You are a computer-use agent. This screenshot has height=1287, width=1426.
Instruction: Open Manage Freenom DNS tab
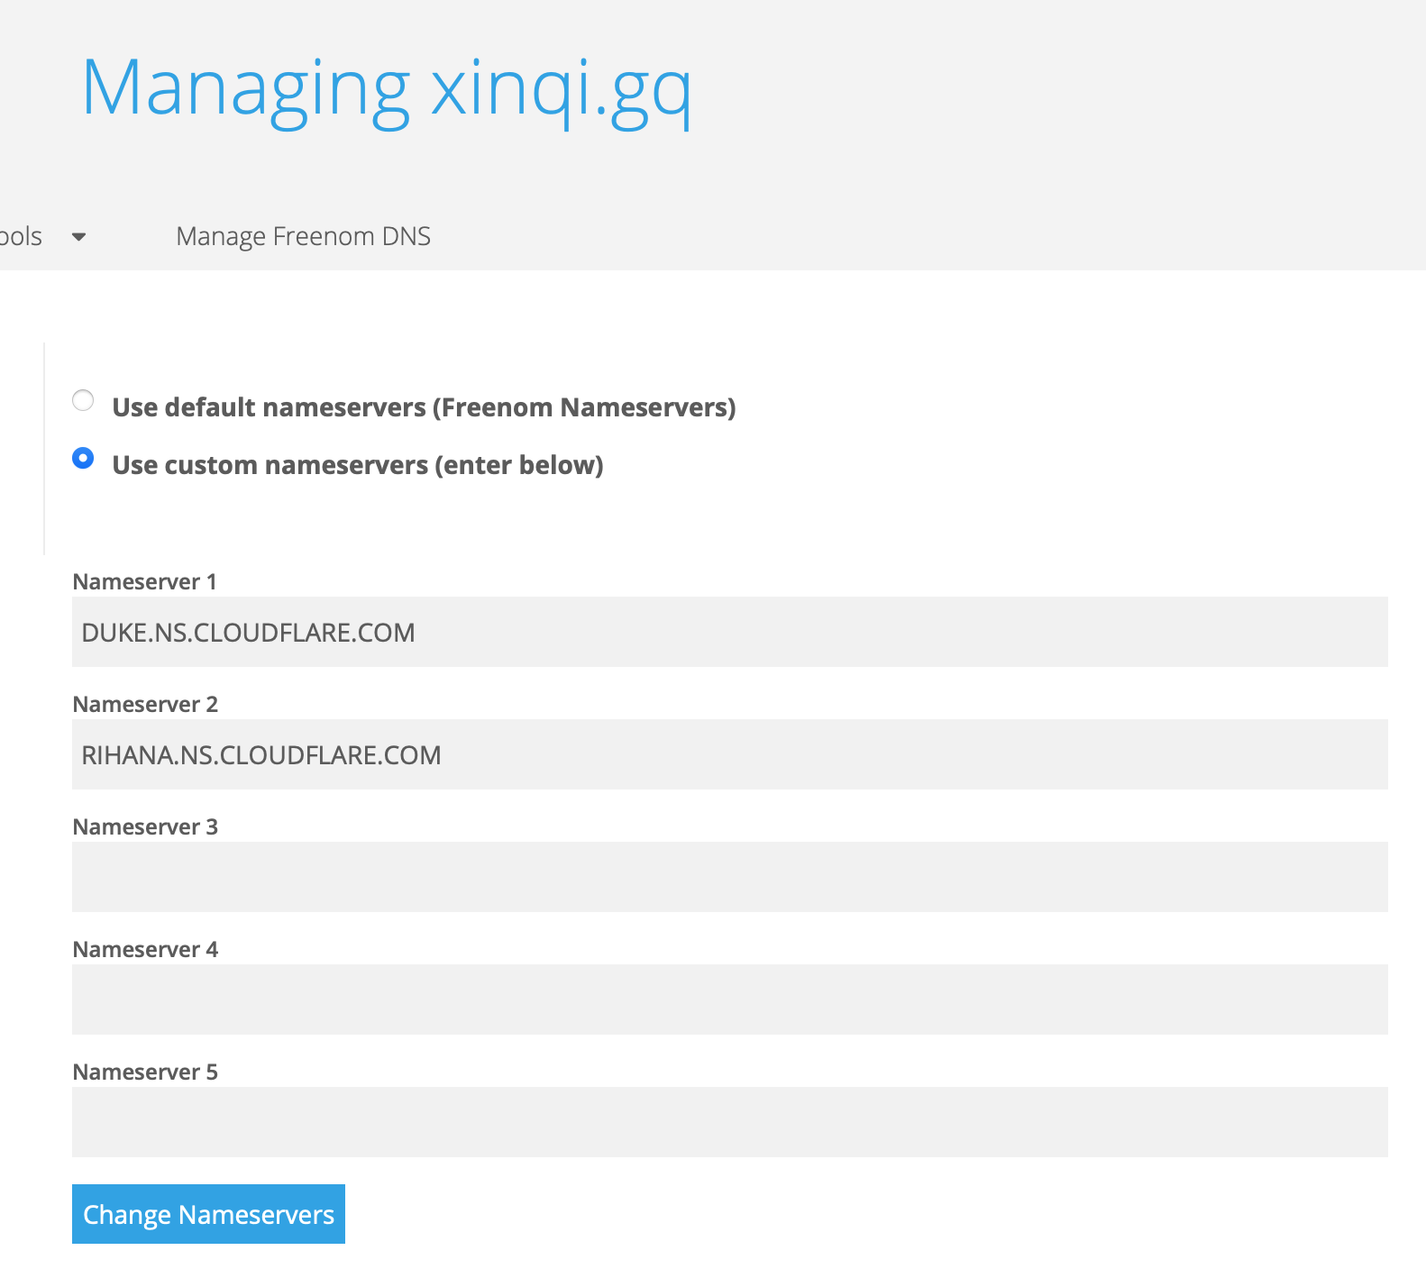pos(303,236)
